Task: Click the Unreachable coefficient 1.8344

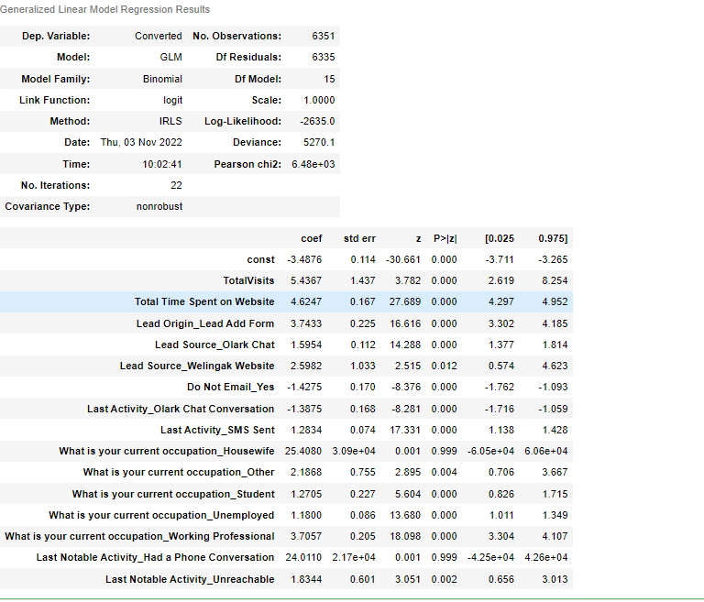Action: (x=306, y=580)
